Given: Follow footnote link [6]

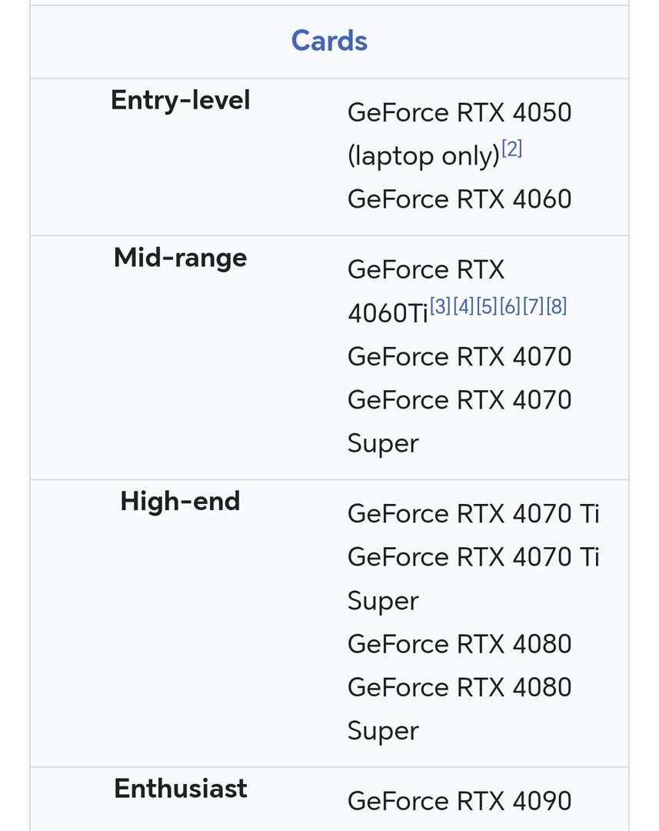Looking at the screenshot, I should (x=509, y=306).
